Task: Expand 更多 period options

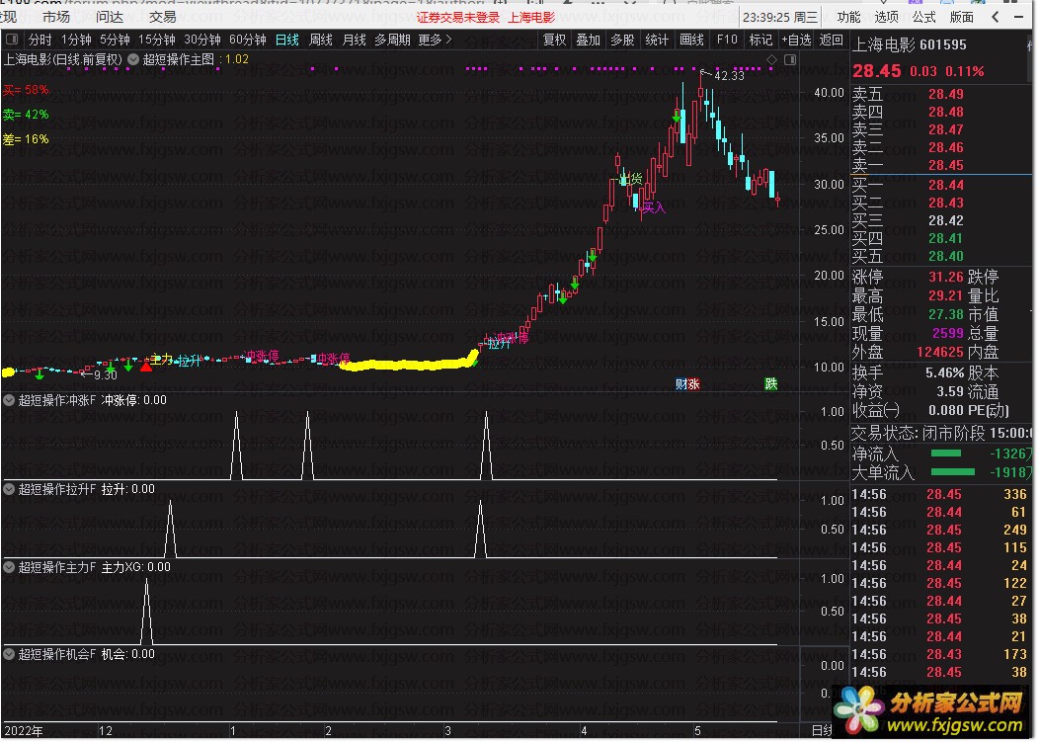Action: 435,40
